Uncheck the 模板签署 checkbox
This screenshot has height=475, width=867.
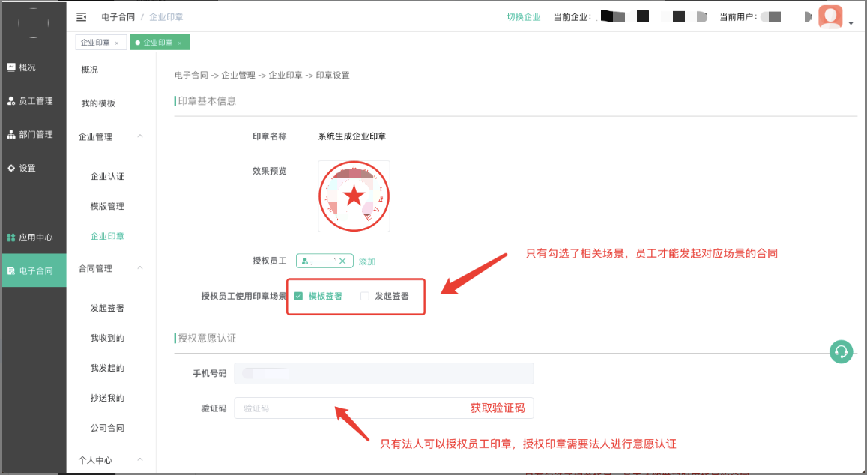(298, 296)
